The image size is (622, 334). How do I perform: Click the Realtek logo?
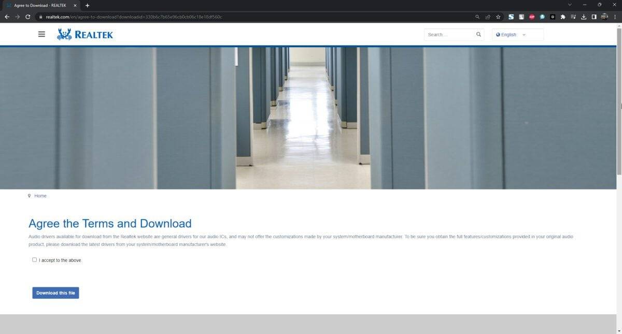(84, 34)
